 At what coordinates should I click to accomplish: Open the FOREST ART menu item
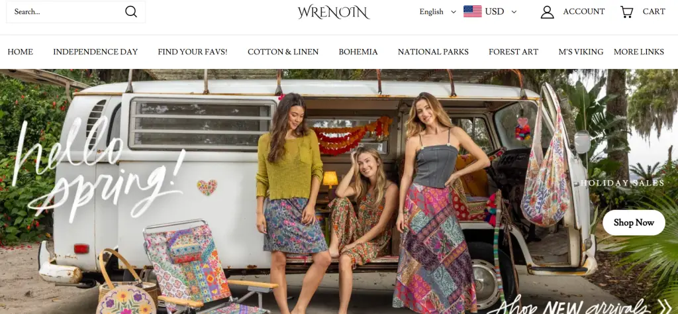point(513,52)
